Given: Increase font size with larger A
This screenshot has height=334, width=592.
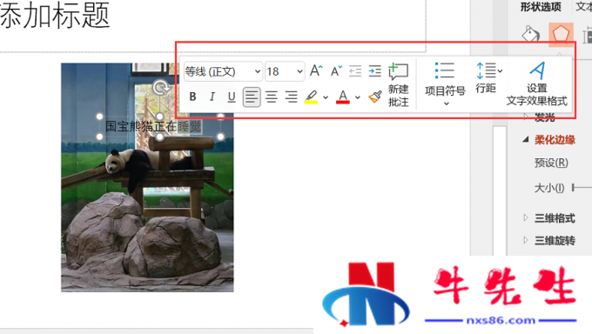Looking at the screenshot, I should tap(316, 70).
